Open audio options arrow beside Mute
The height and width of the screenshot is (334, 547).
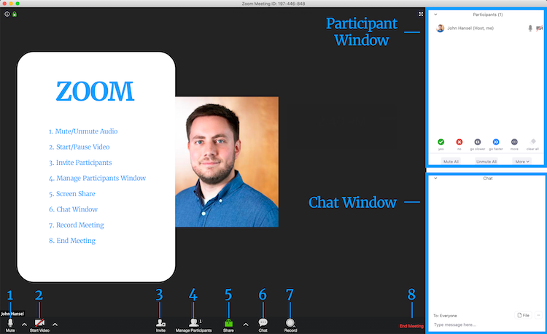(x=24, y=323)
